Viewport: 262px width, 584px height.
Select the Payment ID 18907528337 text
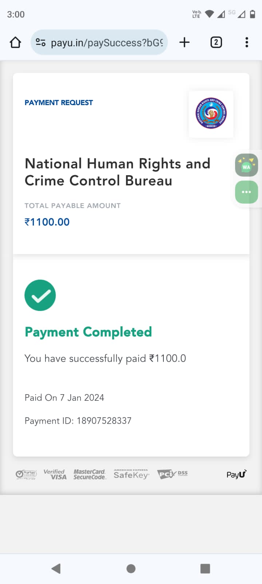point(78,421)
